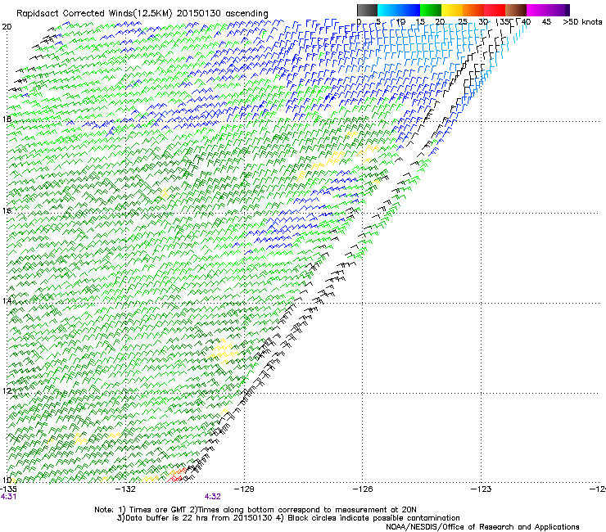This screenshot has width=606, height=532.
Task: Click latitude label '18' on left axis
Action: point(7,119)
